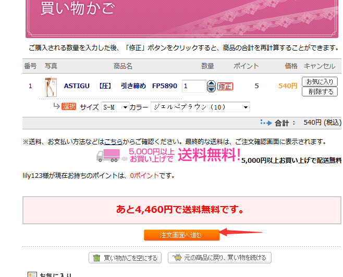
Task: Click the pink 送料無料 banner text
Action: click(x=209, y=154)
